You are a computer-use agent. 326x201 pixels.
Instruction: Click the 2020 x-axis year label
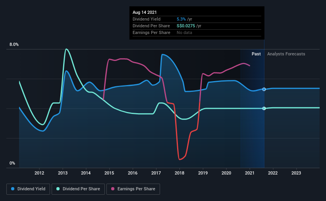pyautogui.click(x=226, y=173)
